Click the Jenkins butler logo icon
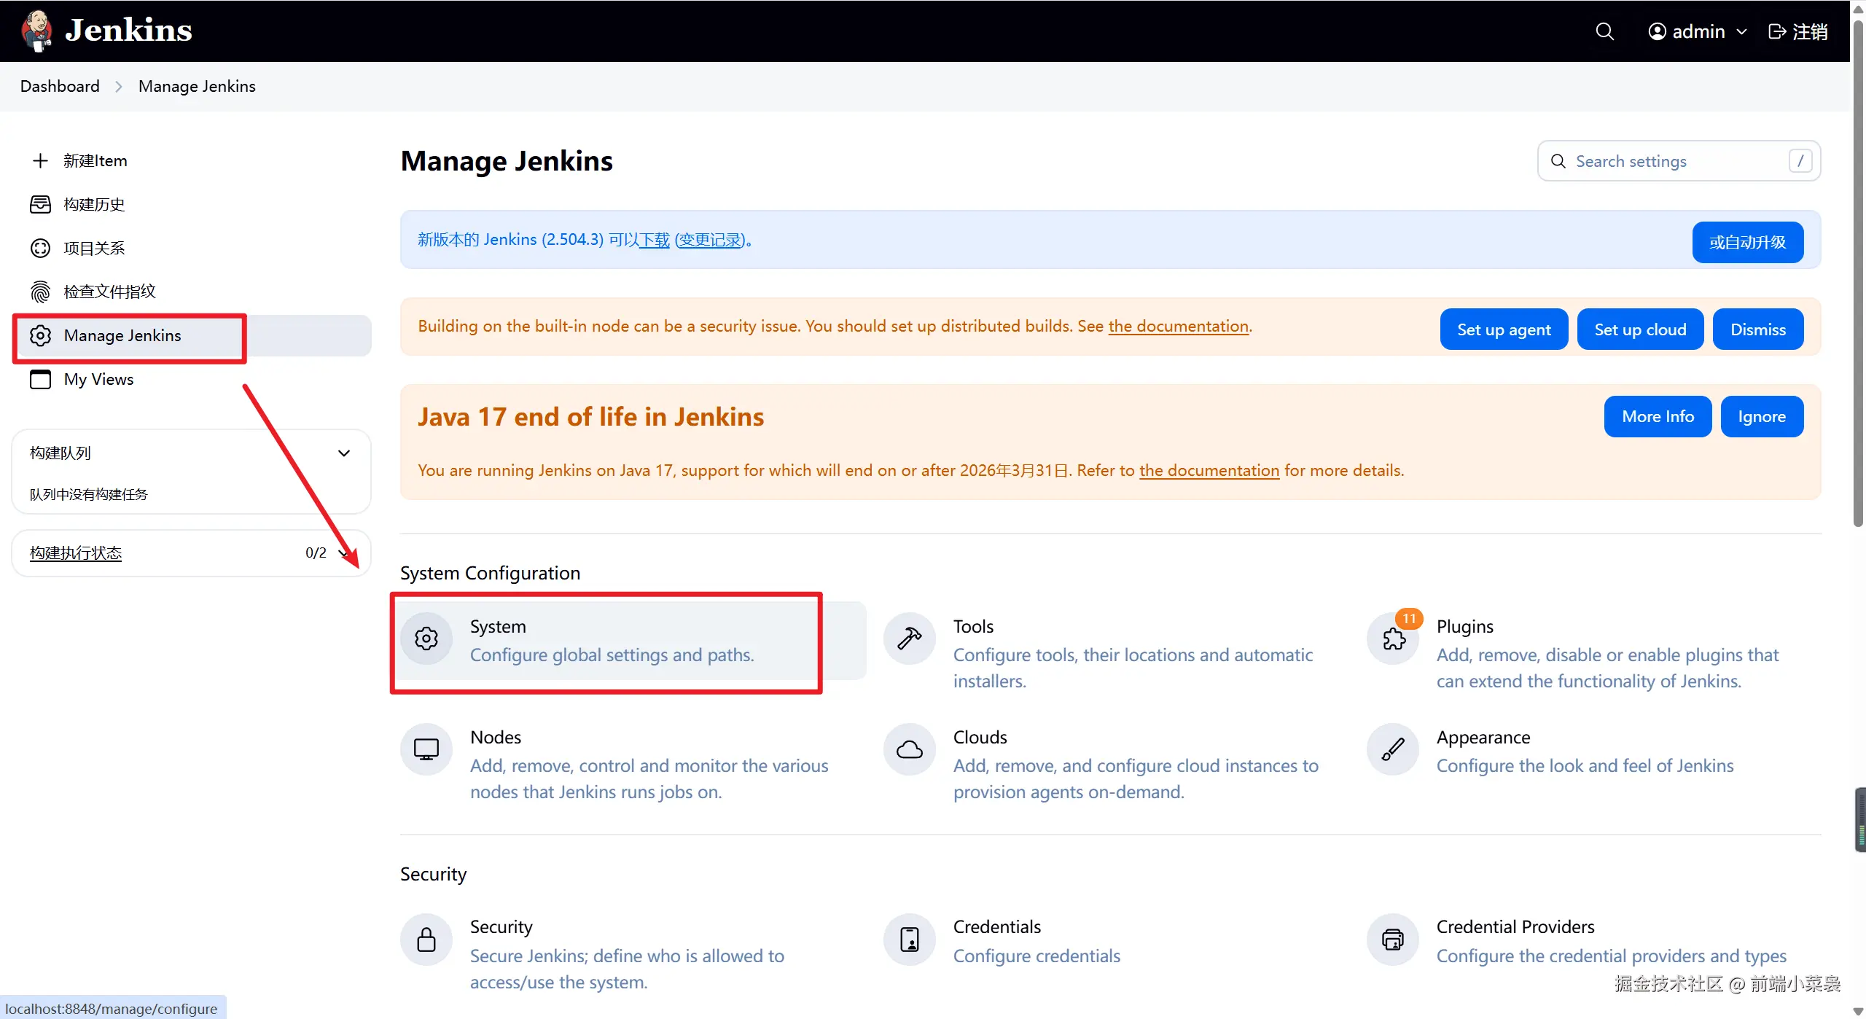The image size is (1866, 1019). click(36, 31)
